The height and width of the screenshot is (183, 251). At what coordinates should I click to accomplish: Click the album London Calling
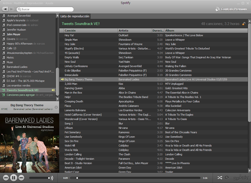click(x=174, y=154)
